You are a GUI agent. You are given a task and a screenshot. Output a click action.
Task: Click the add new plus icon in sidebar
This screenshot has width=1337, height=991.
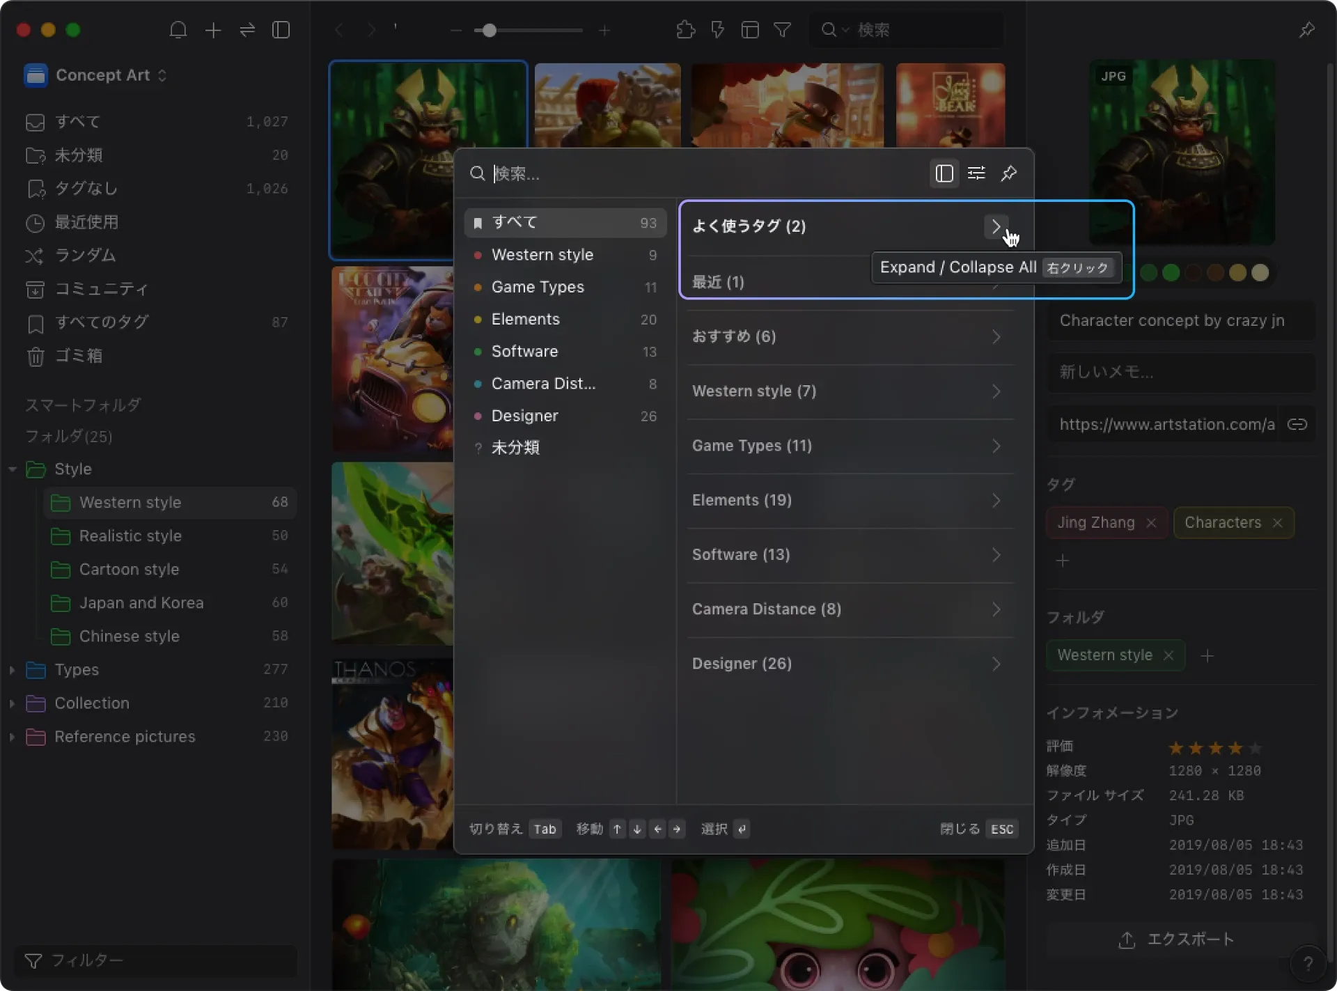click(x=213, y=30)
